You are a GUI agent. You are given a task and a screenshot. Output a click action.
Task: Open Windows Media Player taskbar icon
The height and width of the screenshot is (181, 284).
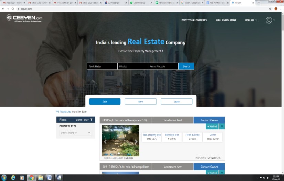pyautogui.click(x=22, y=178)
